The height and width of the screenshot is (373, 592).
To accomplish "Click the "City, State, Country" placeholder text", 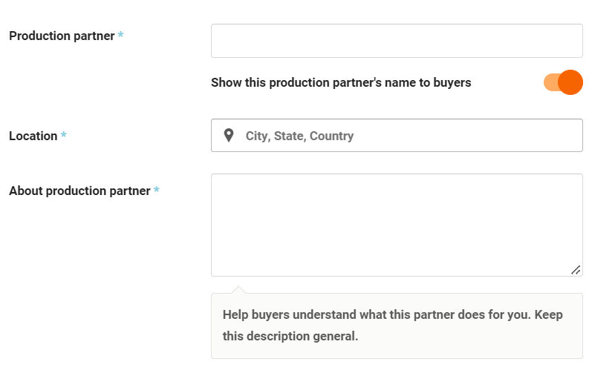I will (x=299, y=136).
